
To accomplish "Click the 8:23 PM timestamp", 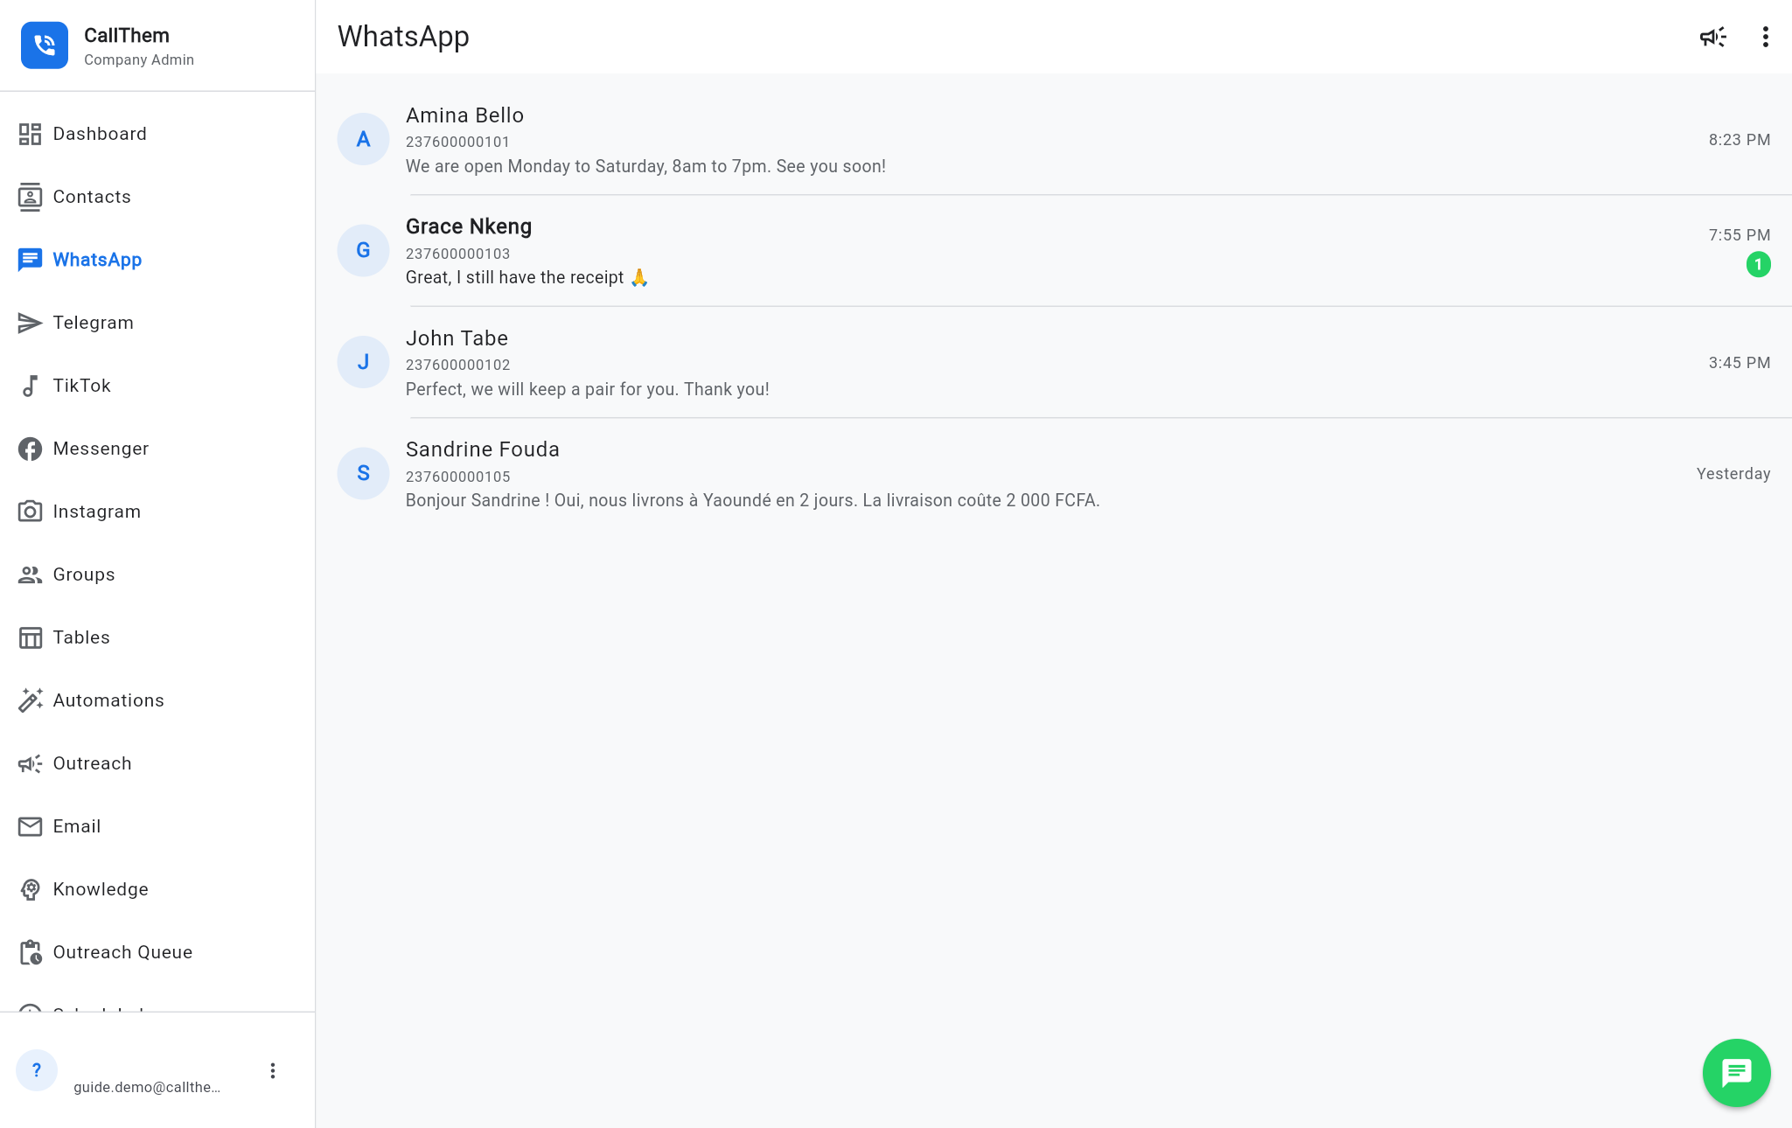I will [x=1739, y=140].
